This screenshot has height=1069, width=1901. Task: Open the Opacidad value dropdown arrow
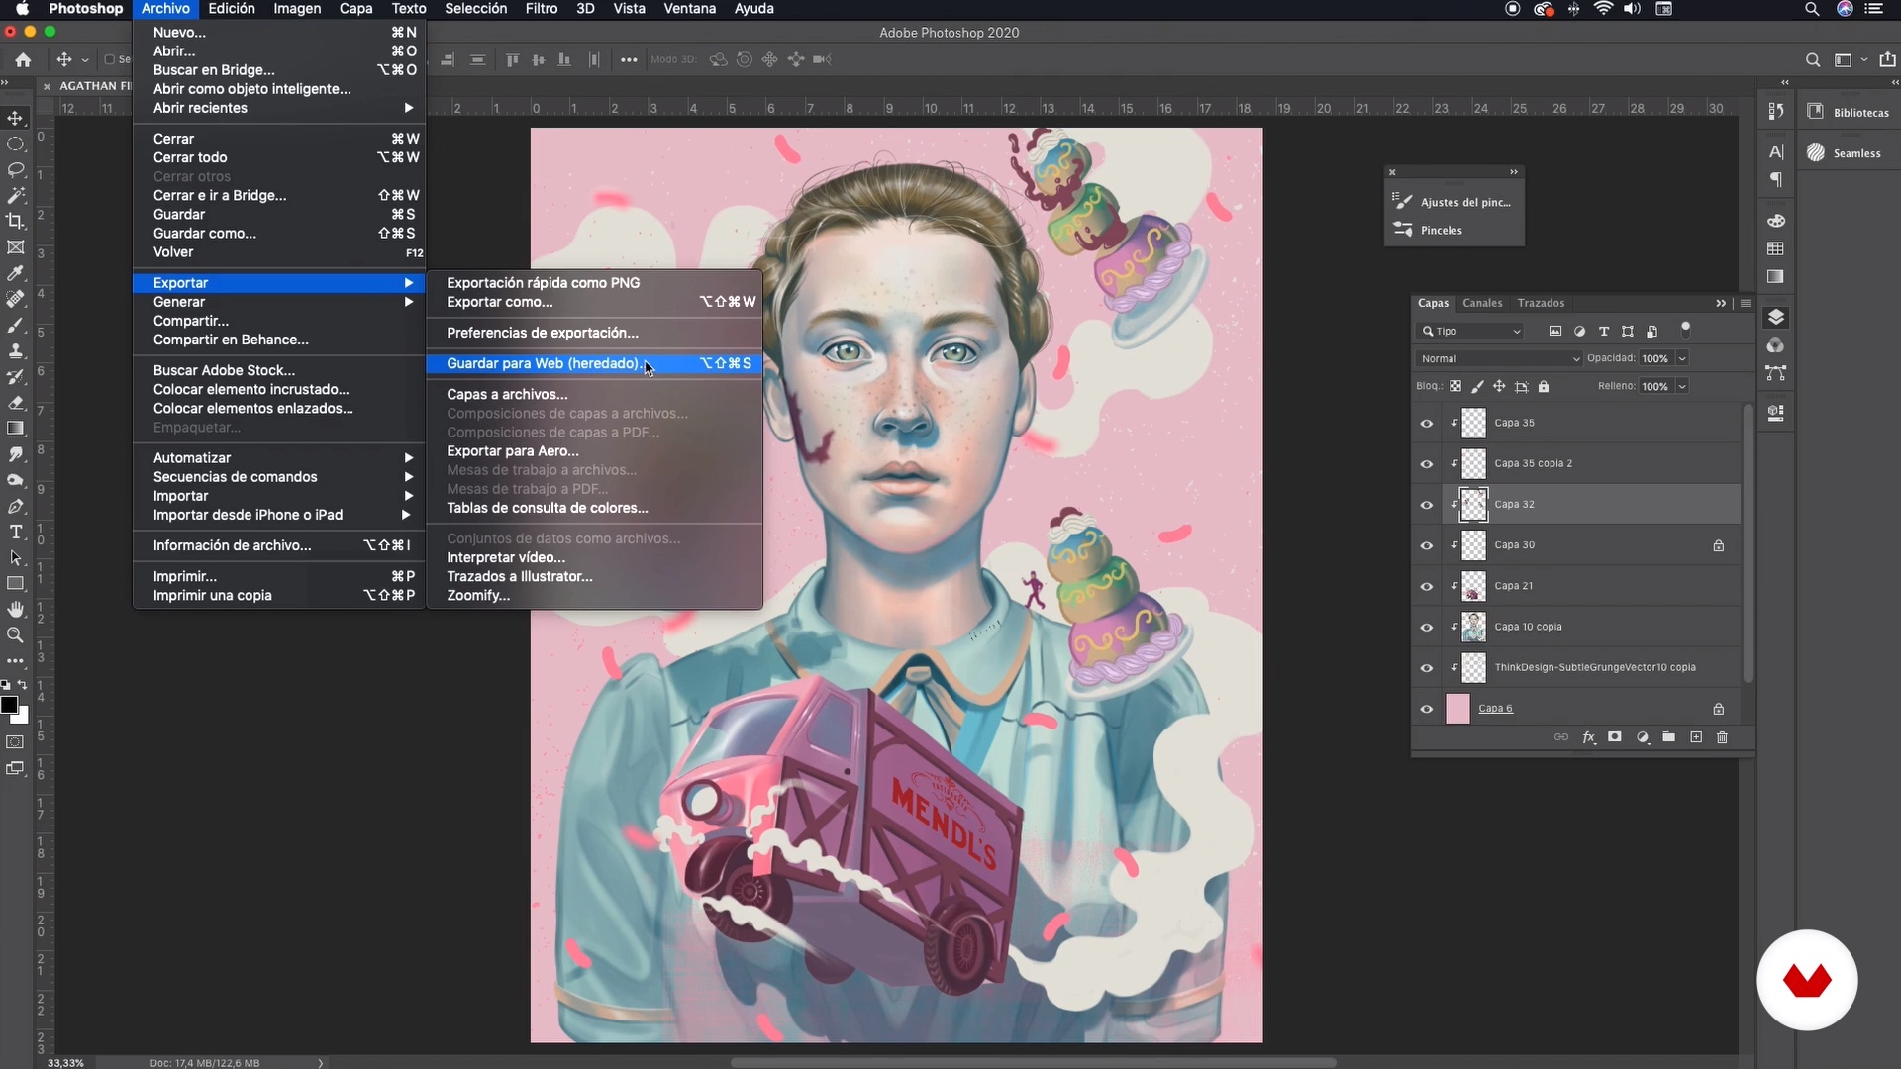pos(1682,358)
